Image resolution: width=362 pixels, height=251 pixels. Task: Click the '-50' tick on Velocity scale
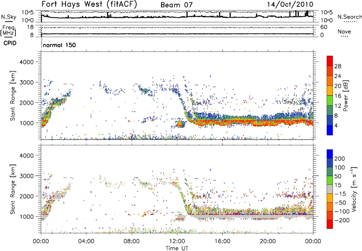pos(340,203)
